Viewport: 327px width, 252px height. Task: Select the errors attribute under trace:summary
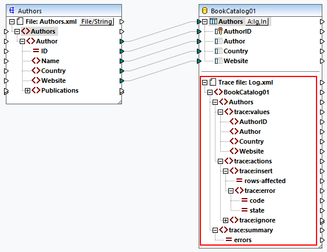[243, 240]
